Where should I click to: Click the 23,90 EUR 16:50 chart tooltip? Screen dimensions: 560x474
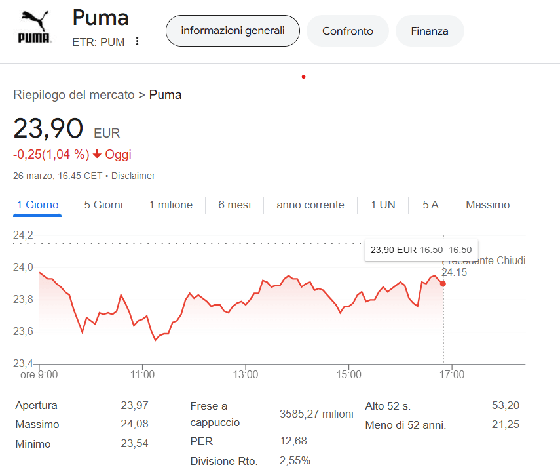(x=422, y=250)
